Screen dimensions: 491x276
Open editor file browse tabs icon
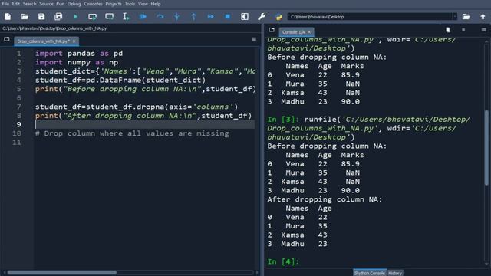pos(7,39)
